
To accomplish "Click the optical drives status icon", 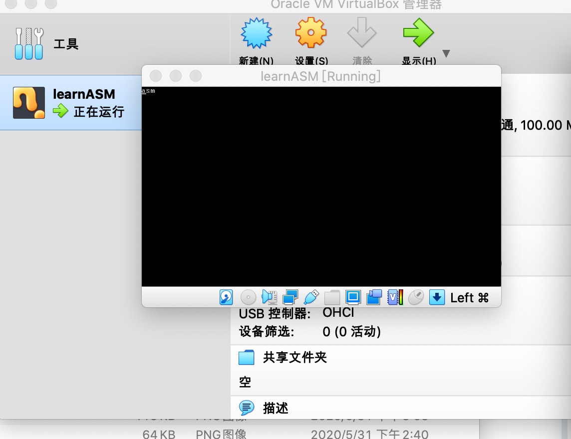I will [248, 297].
